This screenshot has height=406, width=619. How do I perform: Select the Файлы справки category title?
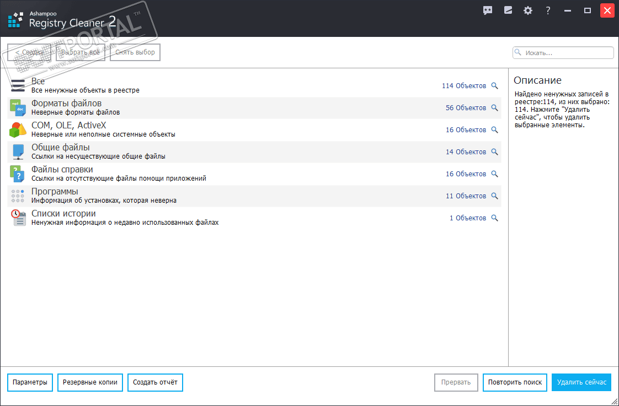tap(62, 170)
